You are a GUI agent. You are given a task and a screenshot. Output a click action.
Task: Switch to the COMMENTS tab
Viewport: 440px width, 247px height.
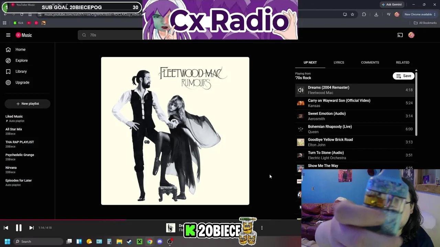click(370, 62)
